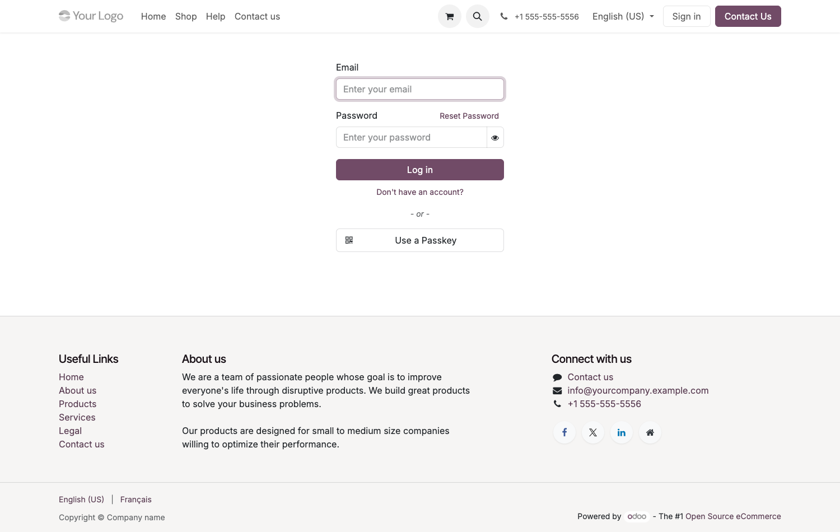Focus the Password input field

click(412, 137)
